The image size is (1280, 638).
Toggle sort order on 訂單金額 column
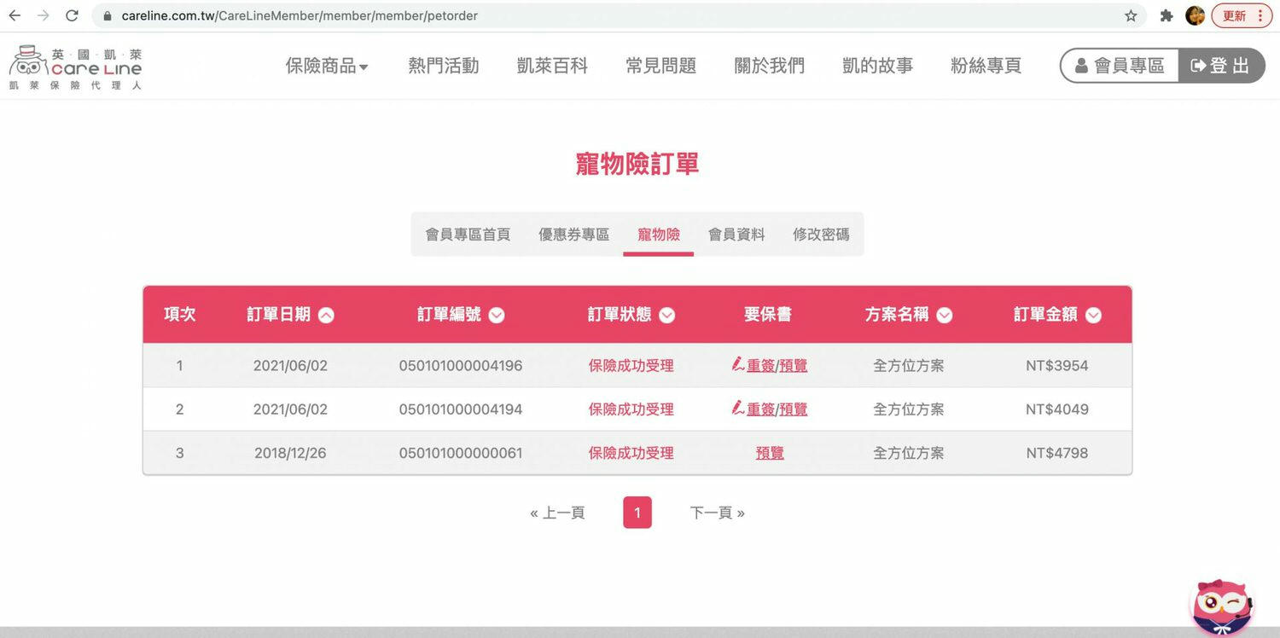(1093, 314)
